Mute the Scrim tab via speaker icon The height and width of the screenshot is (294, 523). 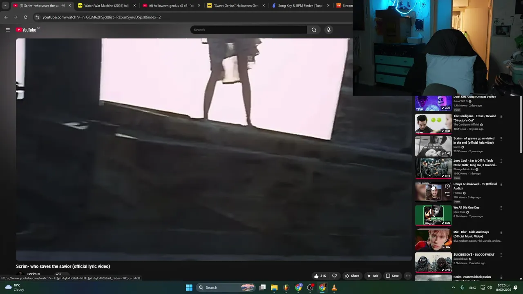[63, 6]
